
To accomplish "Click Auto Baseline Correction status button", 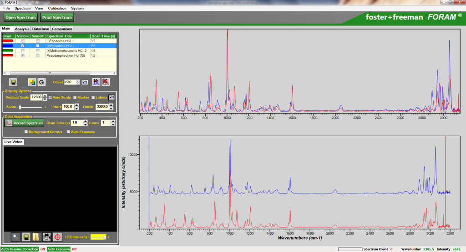I will click(x=20, y=249).
